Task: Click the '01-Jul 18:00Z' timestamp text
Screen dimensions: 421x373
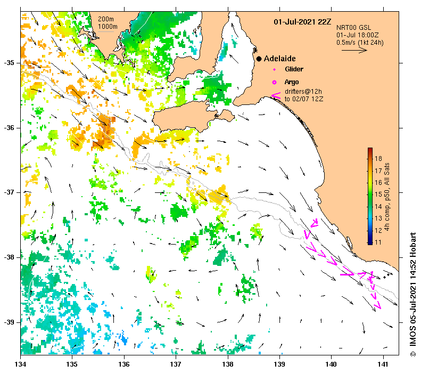Action: point(357,35)
